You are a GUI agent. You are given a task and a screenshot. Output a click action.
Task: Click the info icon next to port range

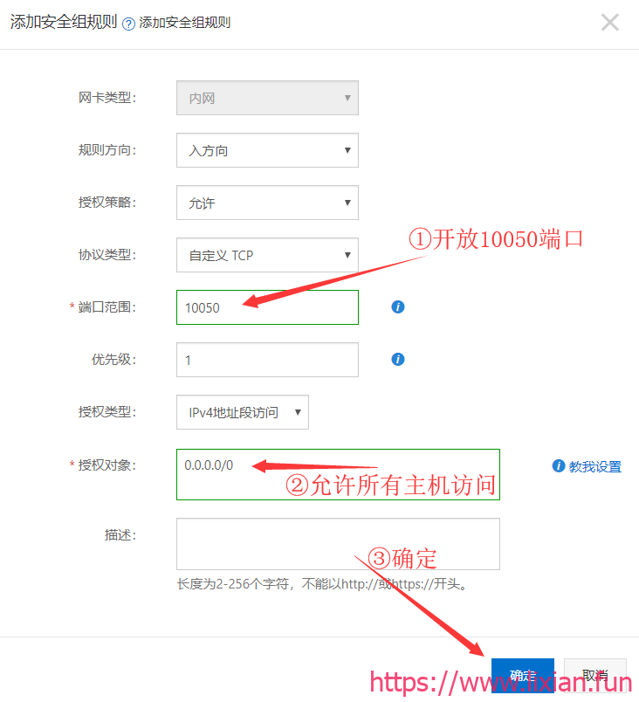coord(398,307)
